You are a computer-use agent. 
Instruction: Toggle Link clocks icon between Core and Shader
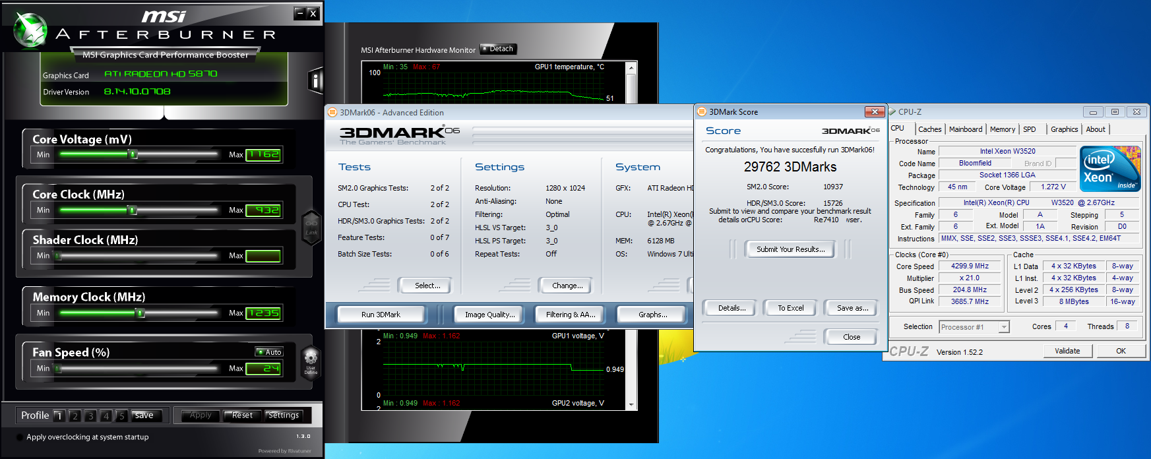click(311, 228)
